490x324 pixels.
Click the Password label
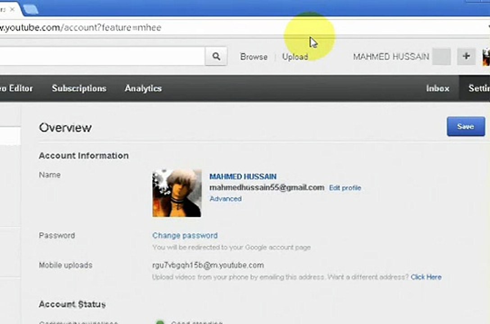click(x=57, y=235)
